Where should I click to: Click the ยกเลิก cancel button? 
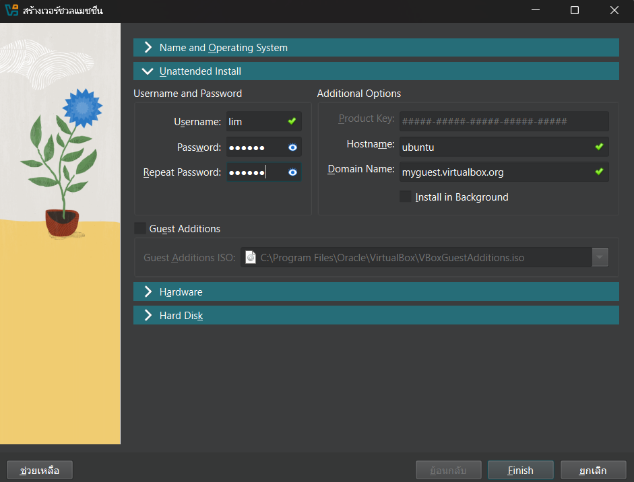click(593, 470)
